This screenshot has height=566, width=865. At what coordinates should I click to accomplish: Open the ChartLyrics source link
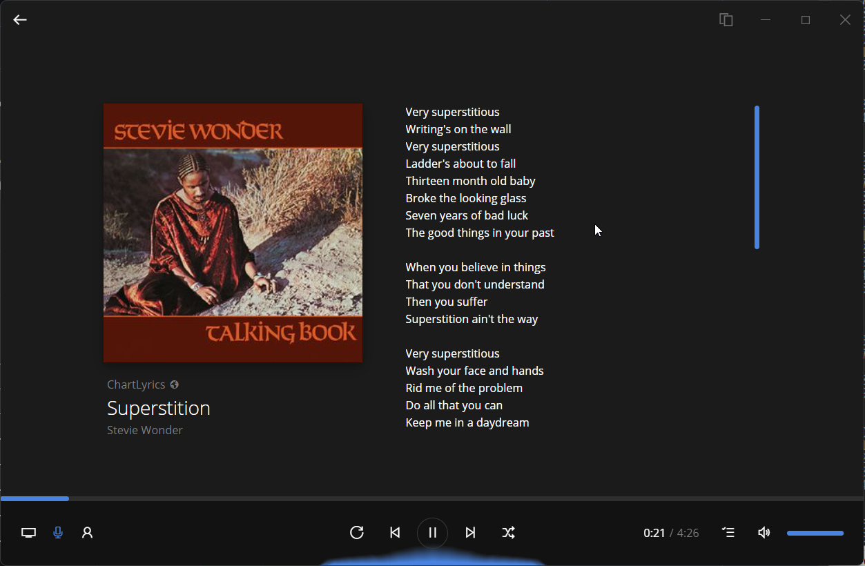(x=136, y=384)
